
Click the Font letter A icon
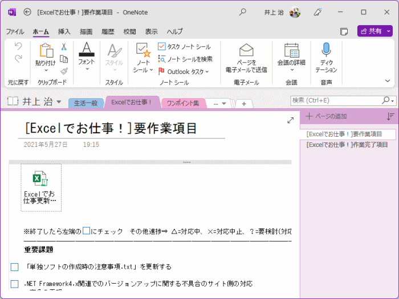pos(87,50)
